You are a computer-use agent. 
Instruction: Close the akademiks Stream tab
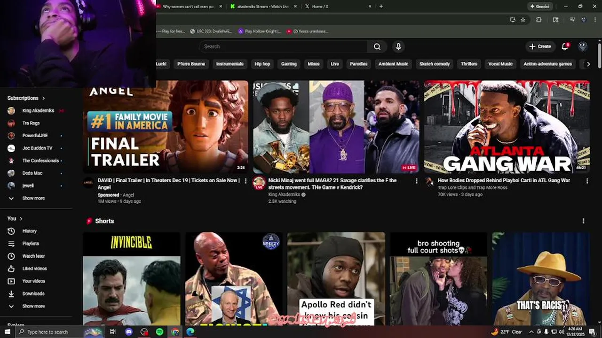(295, 6)
